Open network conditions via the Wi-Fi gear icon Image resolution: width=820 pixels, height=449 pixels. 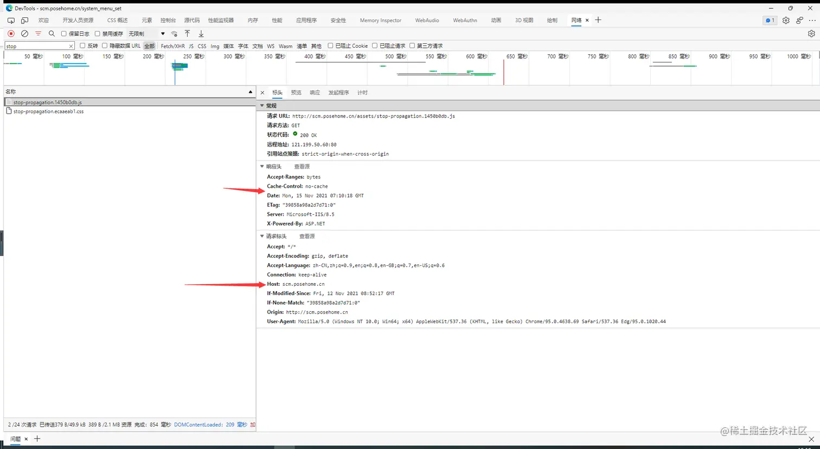[x=174, y=34]
